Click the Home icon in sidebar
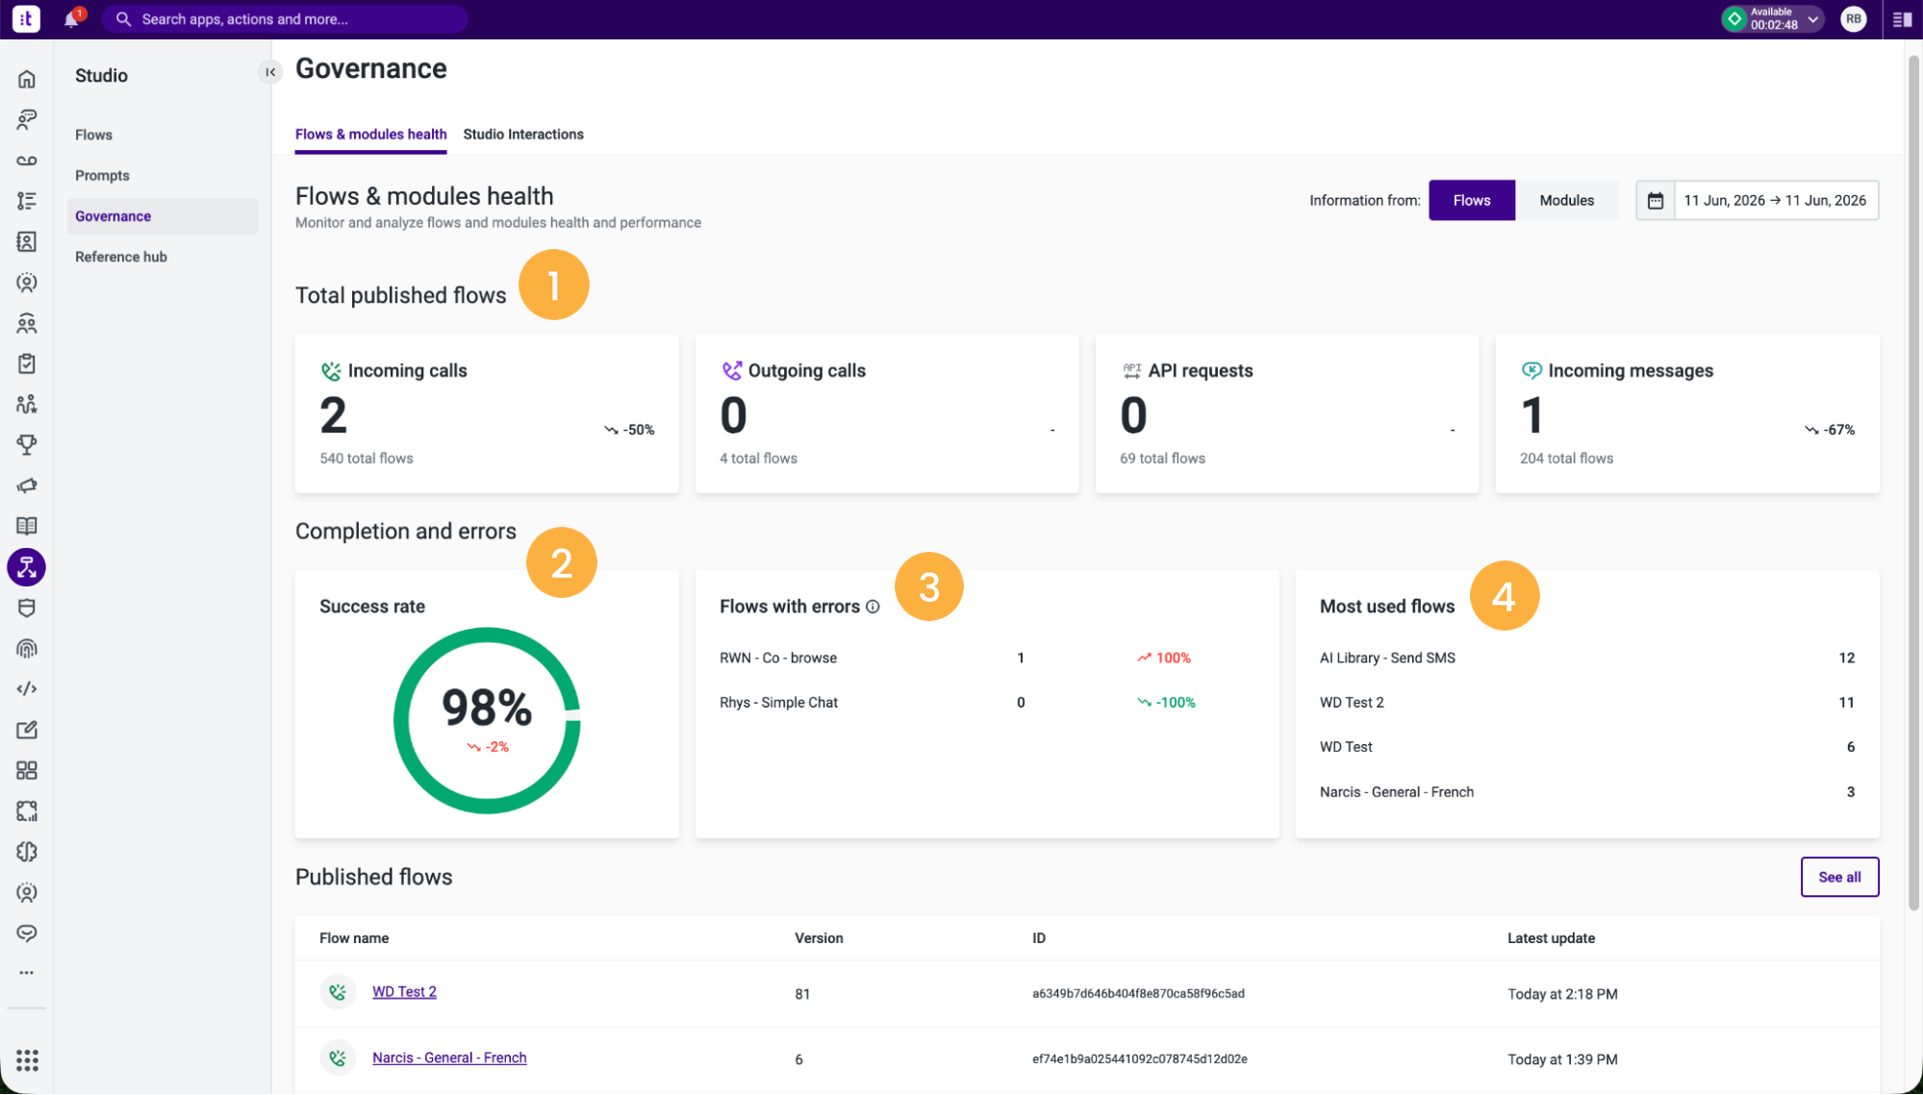 [27, 79]
